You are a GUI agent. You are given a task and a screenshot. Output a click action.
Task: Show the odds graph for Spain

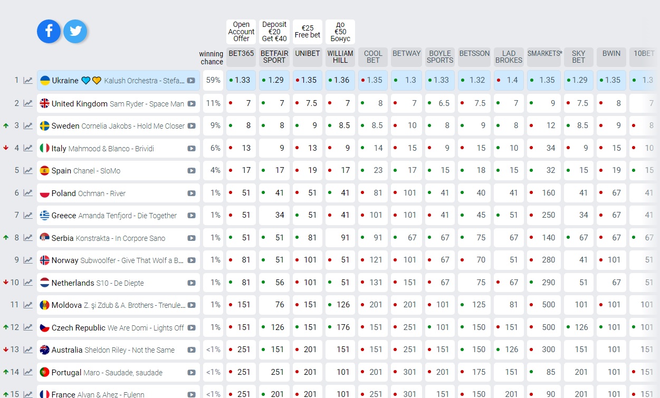(x=28, y=171)
